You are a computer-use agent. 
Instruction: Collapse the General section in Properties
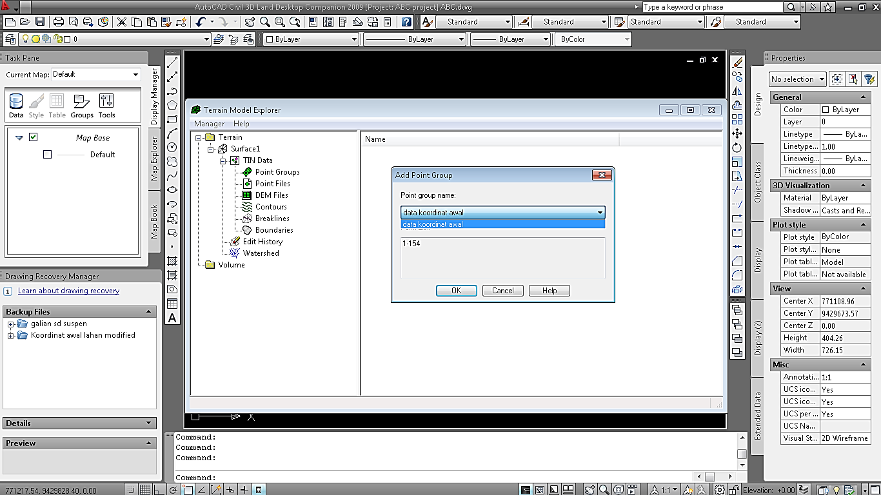click(x=863, y=97)
